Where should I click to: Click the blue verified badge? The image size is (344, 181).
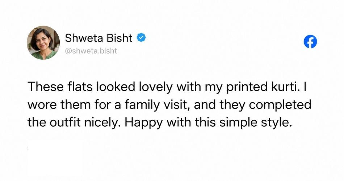(x=142, y=38)
